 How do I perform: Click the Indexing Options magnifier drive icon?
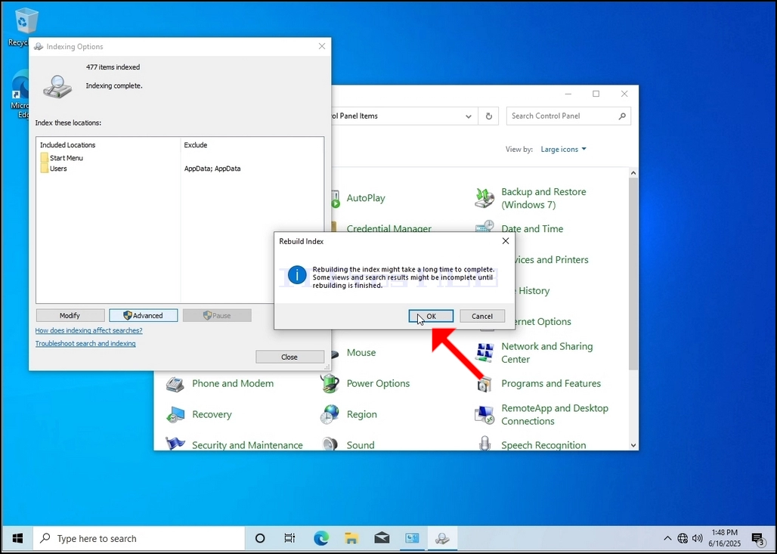pyautogui.click(x=57, y=87)
